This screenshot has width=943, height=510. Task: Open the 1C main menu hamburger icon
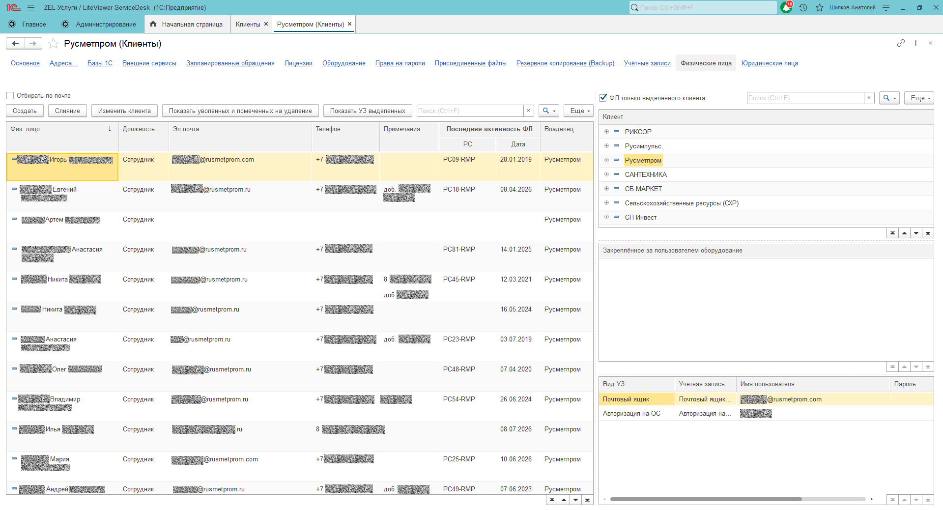point(31,7)
